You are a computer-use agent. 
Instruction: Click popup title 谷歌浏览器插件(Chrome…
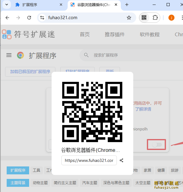click(90, 150)
